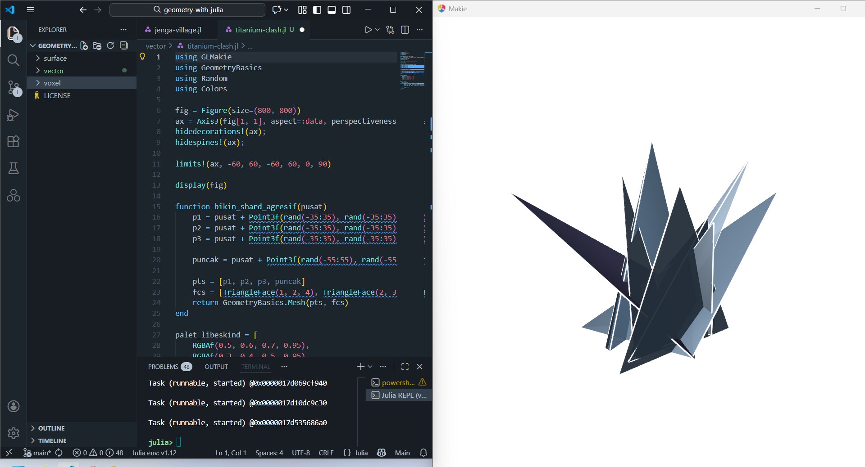Image resolution: width=865 pixels, height=467 pixels.
Task: Toggle the primary side bar layout button
Action: coord(317,10)
